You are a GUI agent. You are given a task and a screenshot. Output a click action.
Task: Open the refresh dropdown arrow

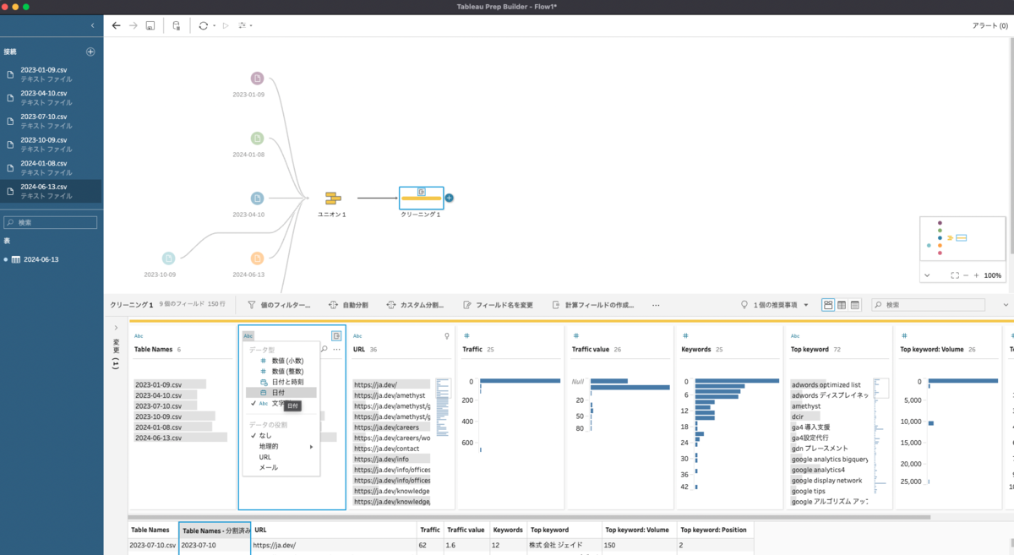[214, 26]
